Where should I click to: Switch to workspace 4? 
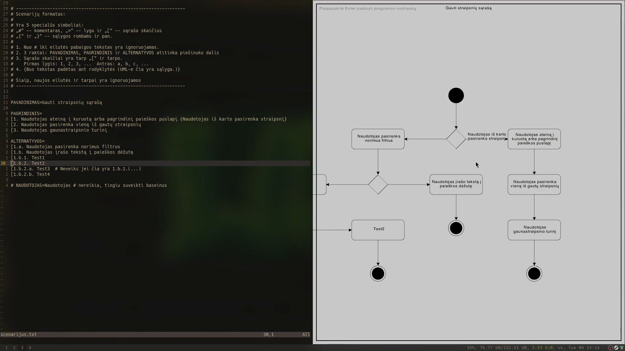[30, 348]
